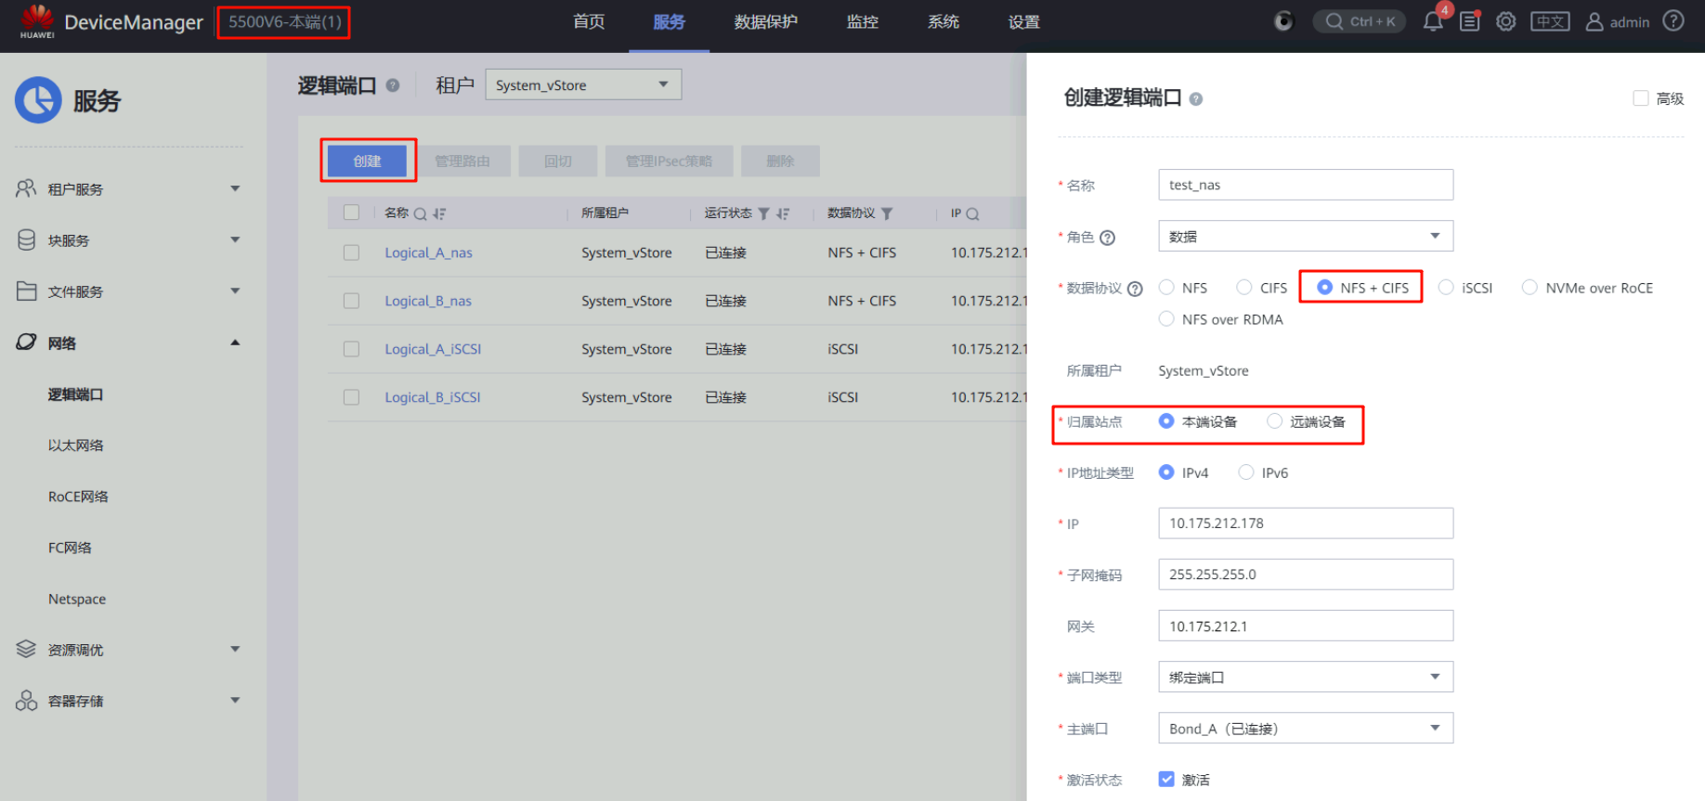Open the main port Bond_A dropdown
Image resolution: width=1705 pixels, height=801 pixels.
tap(1305, 729)
